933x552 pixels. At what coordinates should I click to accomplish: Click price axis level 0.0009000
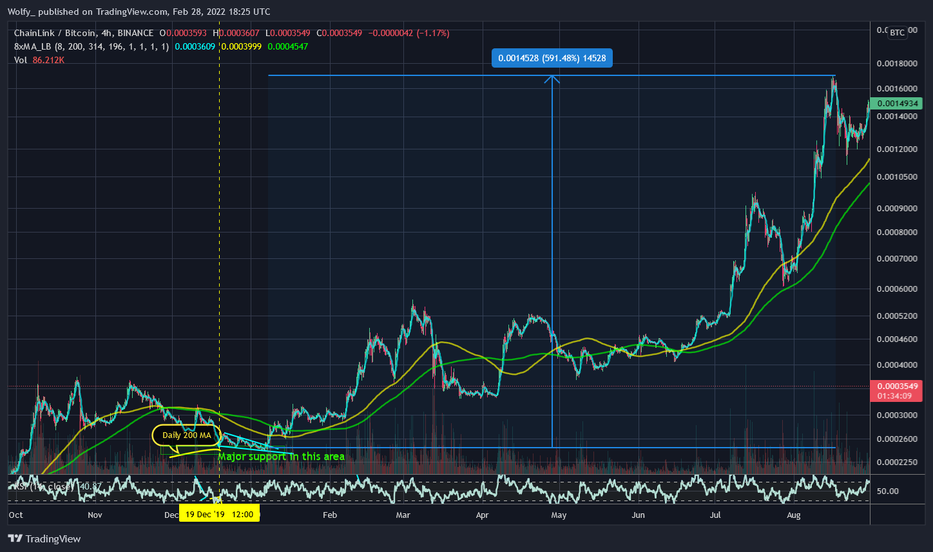pos(898,209)
